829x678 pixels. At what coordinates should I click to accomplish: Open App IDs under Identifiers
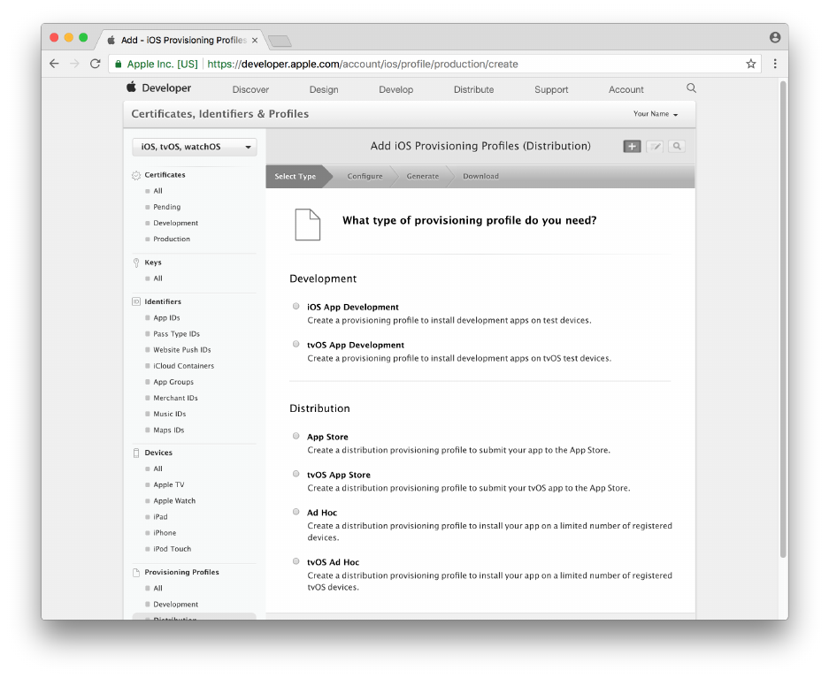pos(166,318)
